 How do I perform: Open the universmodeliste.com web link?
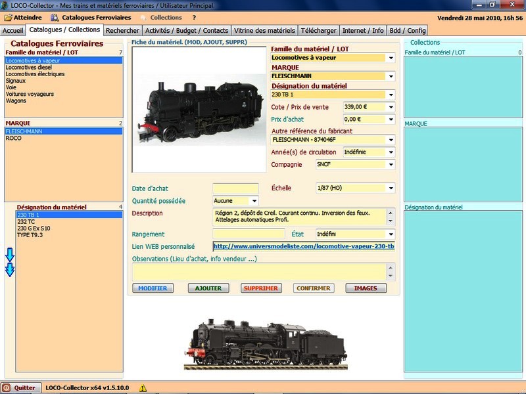(304, 246)
